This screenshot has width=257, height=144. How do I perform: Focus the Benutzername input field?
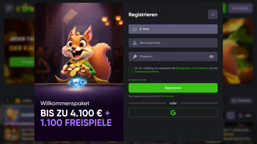pos(173,43)
